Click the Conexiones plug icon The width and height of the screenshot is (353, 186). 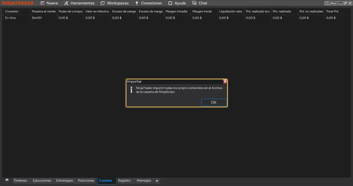137,3
